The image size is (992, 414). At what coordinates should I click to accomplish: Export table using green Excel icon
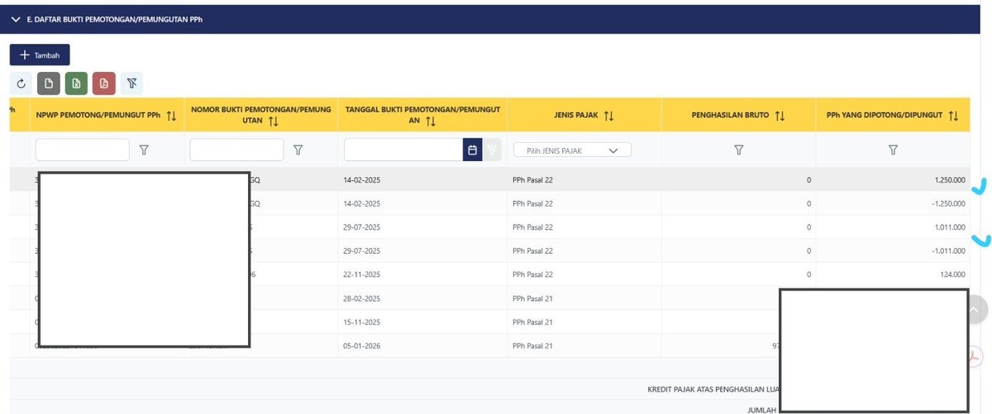(76, 83)
